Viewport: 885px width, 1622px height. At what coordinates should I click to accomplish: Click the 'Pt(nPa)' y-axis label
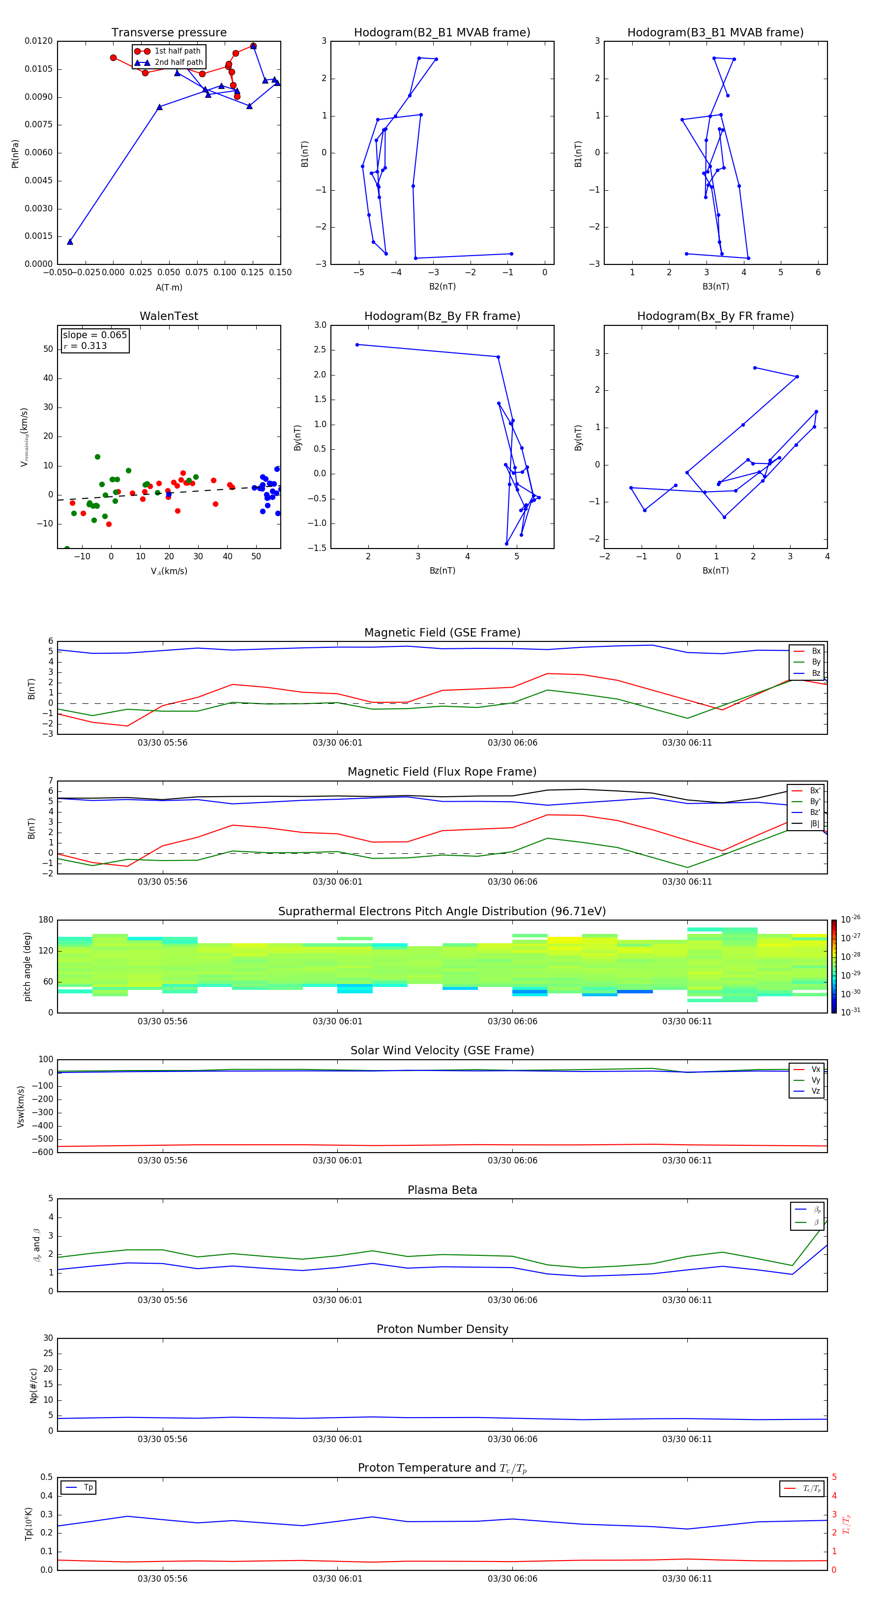[15, 154]
